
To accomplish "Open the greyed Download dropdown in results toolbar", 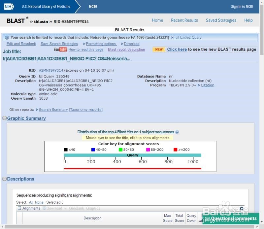I will pyautogui.click(x=54, y=208).
